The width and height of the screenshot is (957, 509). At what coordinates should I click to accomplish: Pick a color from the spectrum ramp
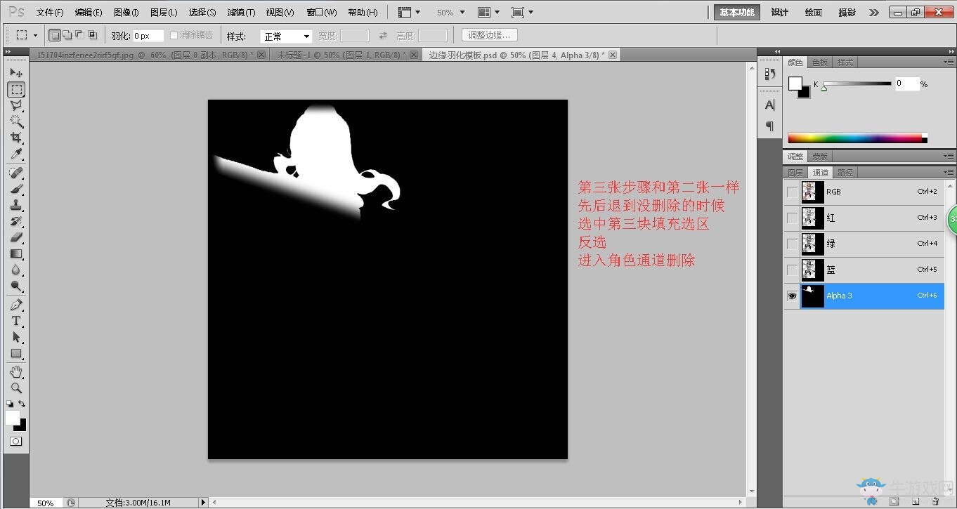(857, 138)
